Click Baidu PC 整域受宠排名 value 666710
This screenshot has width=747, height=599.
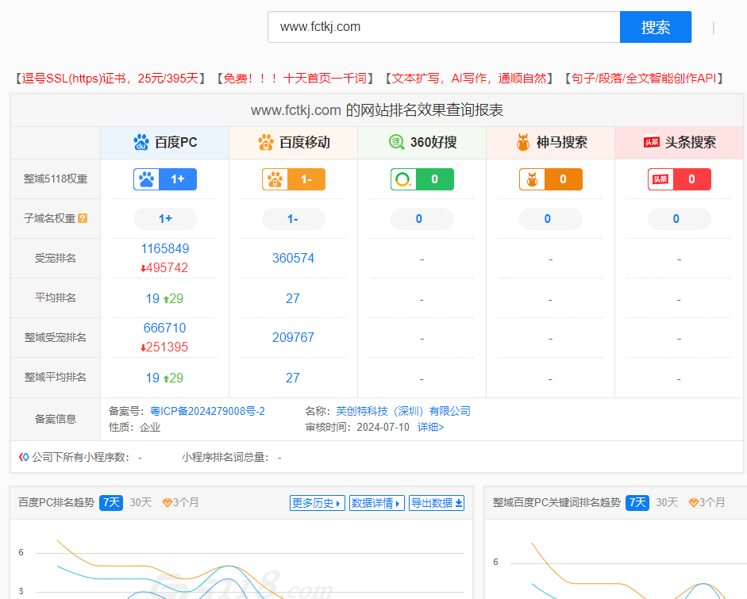pos(165,328)
